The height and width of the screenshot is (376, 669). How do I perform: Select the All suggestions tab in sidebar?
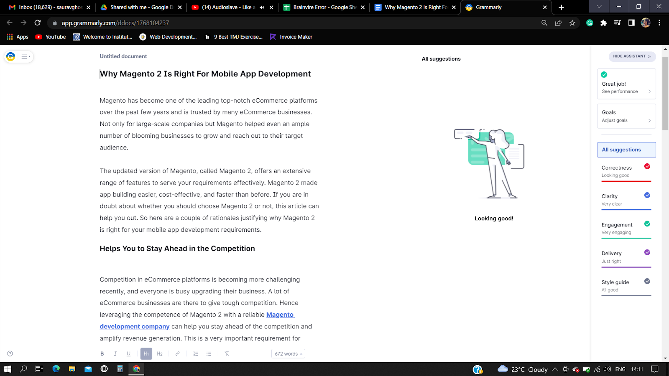point(626,150)
